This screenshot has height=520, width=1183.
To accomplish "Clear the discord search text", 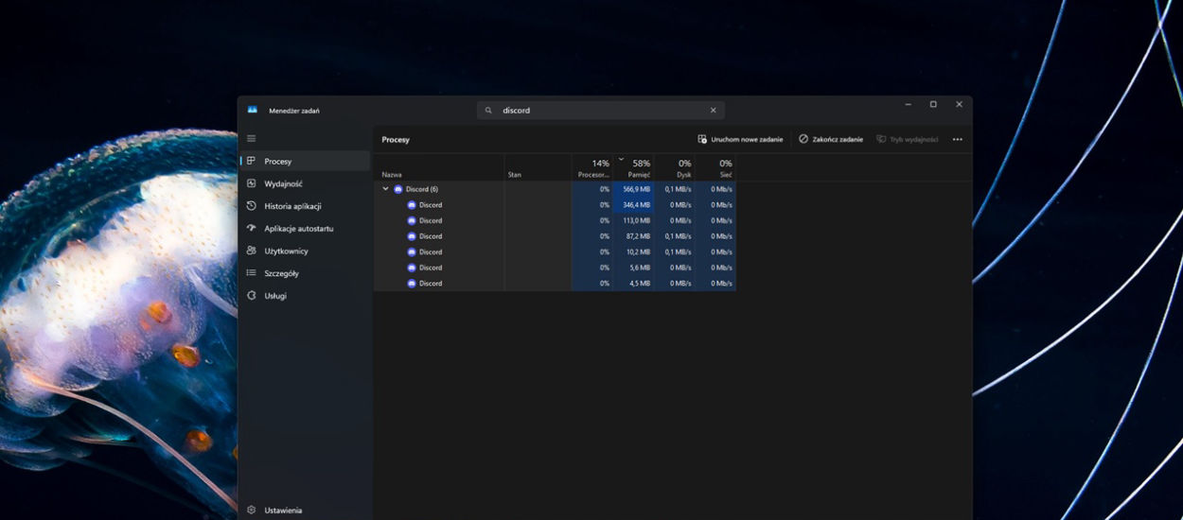I will pyautogui.click(x=713, y=111).
